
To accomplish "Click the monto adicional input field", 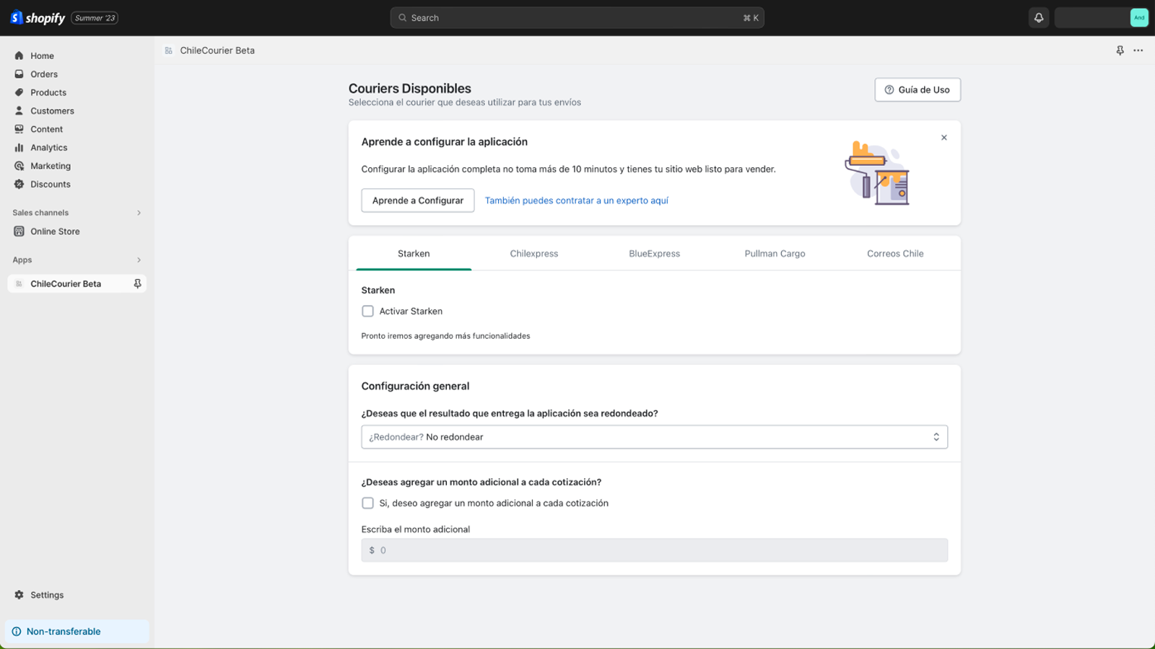I will 655,550.
